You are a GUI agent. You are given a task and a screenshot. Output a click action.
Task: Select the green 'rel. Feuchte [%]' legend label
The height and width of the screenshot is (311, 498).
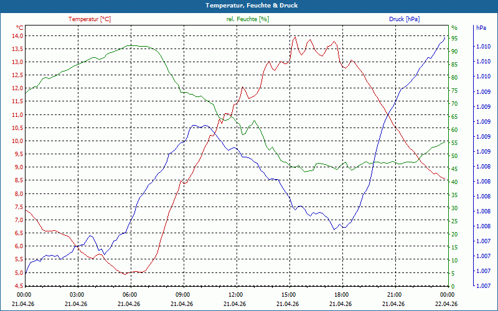[x=247, y=19]
